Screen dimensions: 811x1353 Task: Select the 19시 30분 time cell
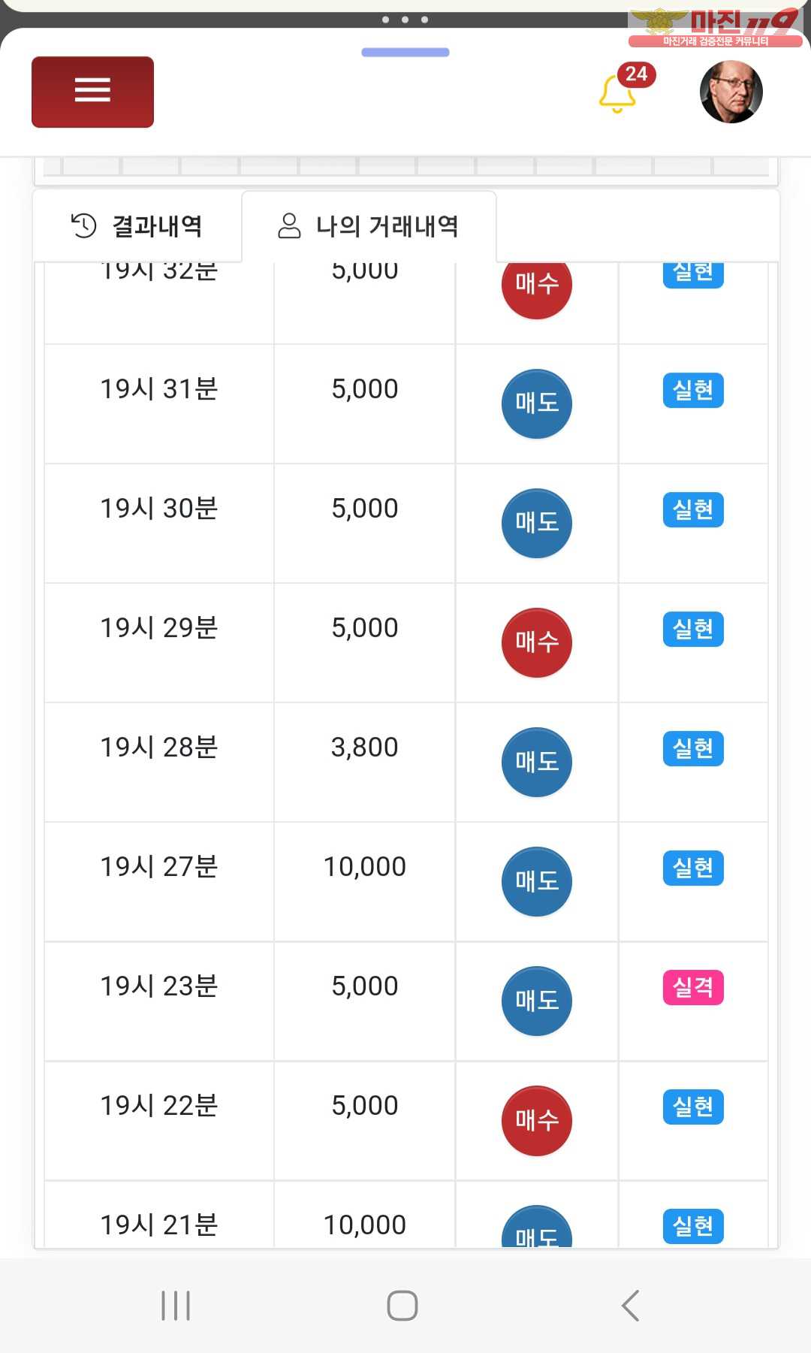[159, 524]
